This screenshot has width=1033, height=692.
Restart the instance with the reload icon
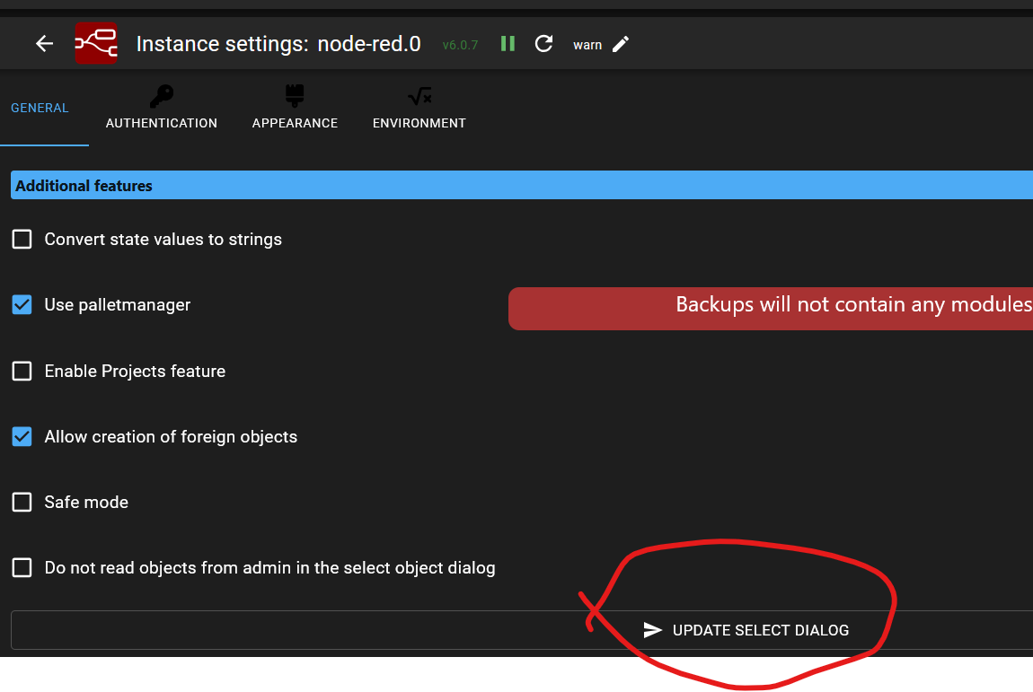pos(543,44)
